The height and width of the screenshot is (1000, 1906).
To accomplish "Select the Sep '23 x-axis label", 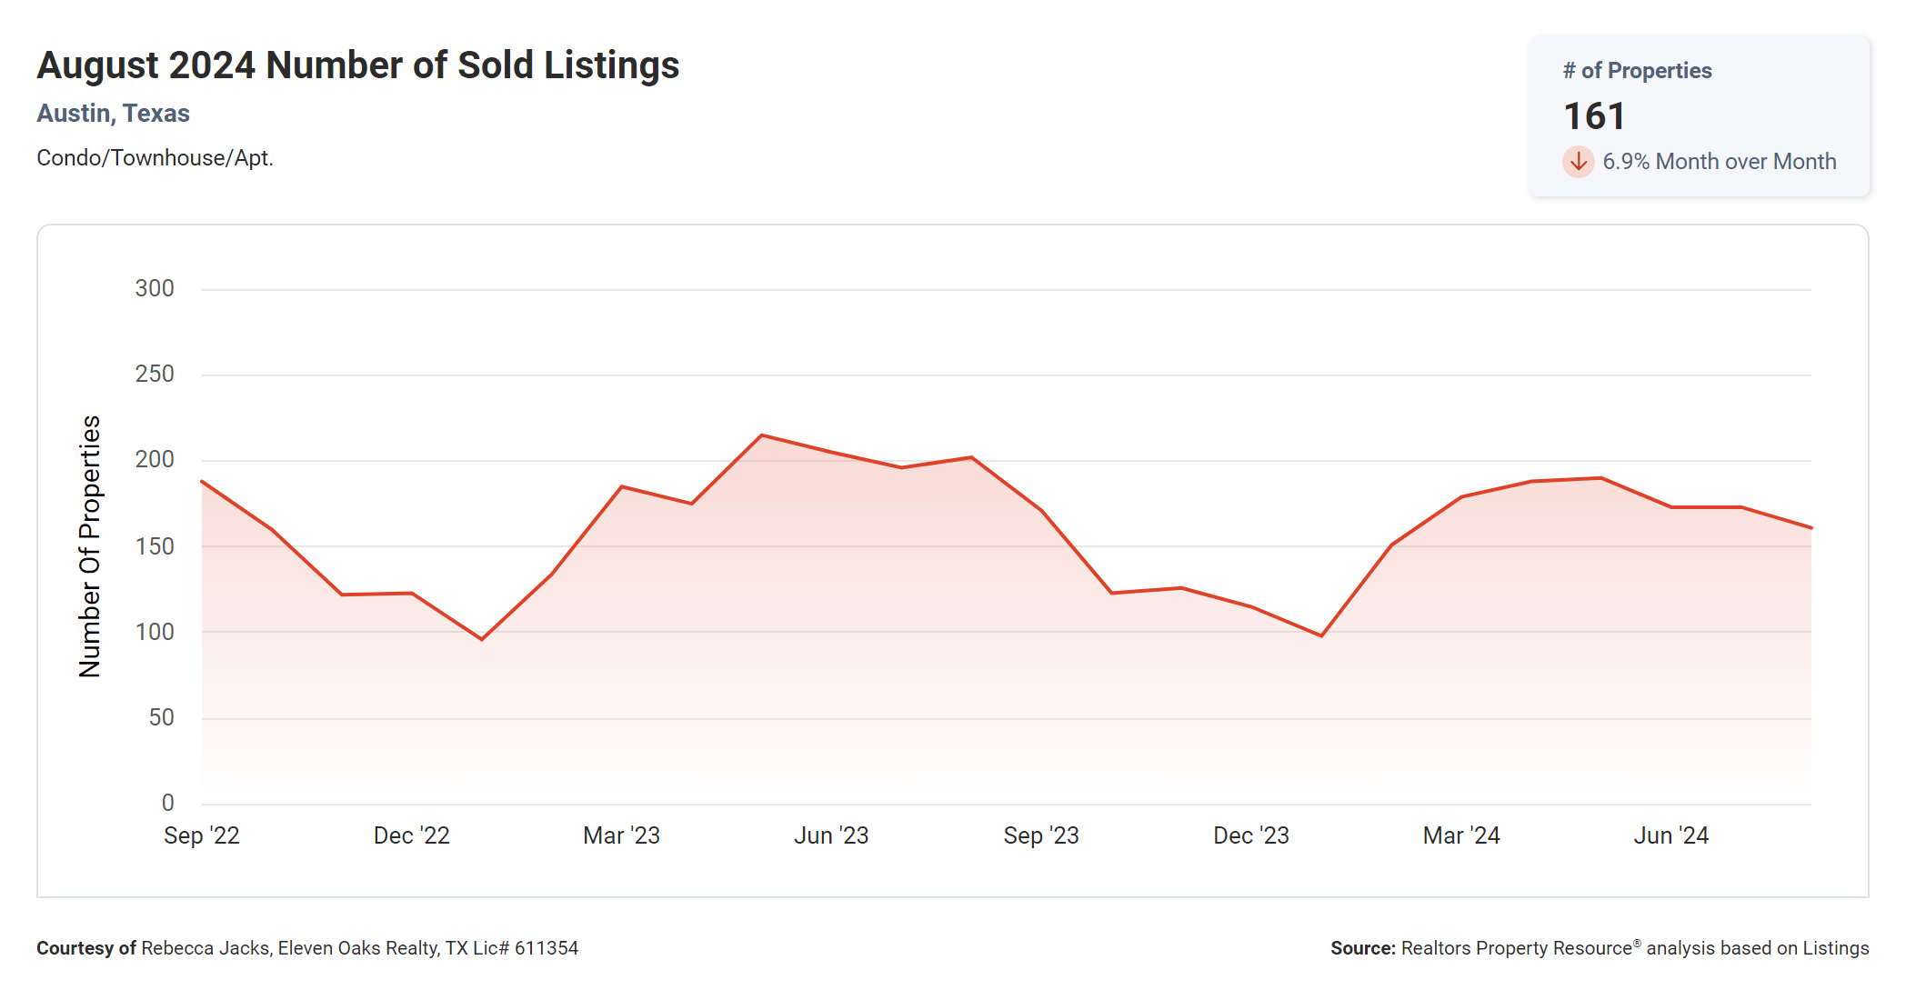I will pos(1041,835).
